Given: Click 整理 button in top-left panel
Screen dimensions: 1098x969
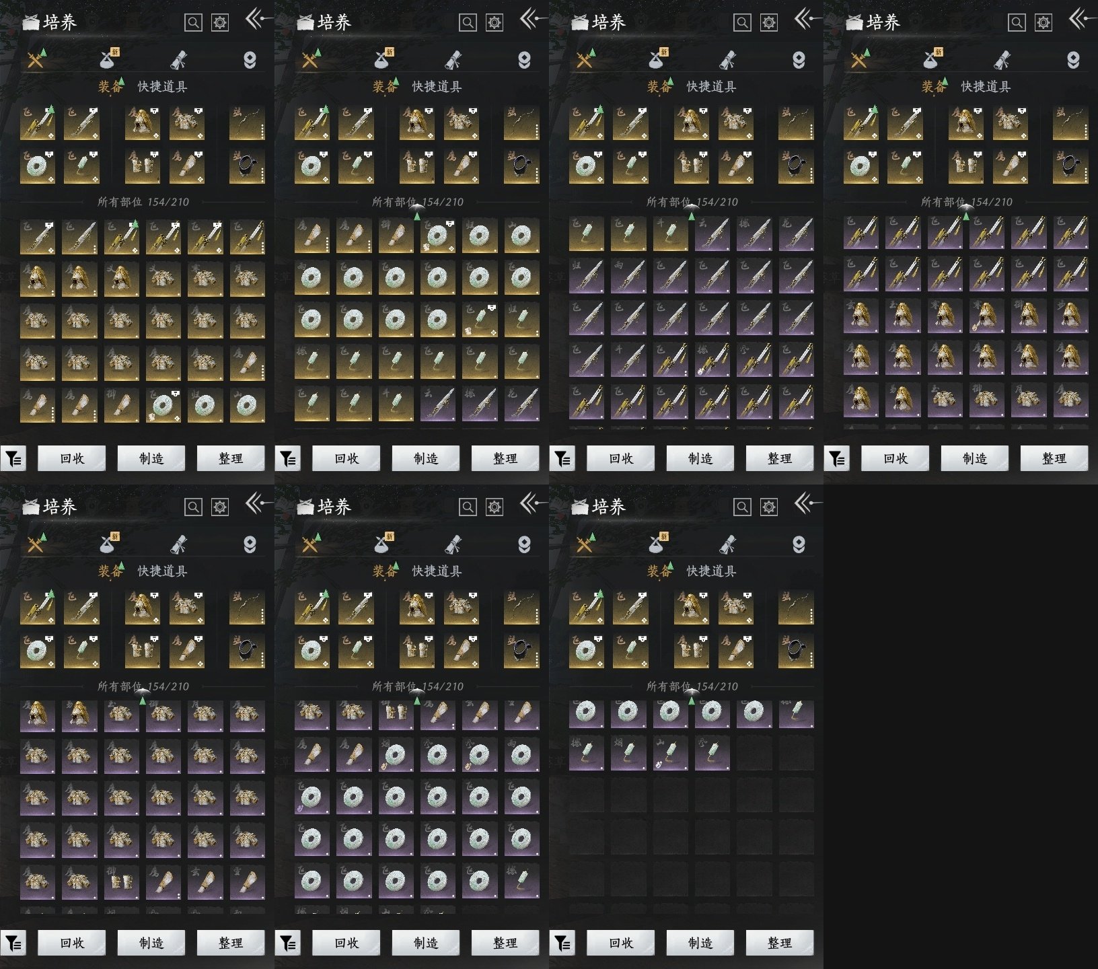Looking at the screenshot, I should [231, 458].
